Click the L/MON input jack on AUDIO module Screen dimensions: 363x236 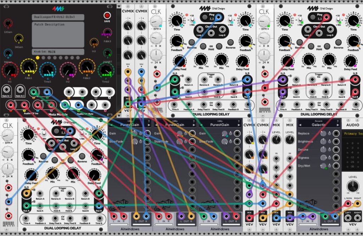(348, 204)
